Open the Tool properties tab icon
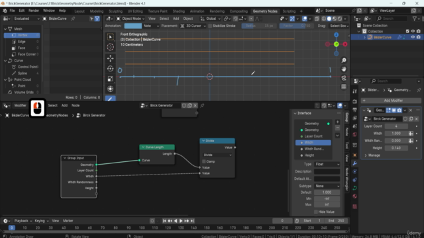This screenshot has width=424, height=238. (x=355, y=92)
